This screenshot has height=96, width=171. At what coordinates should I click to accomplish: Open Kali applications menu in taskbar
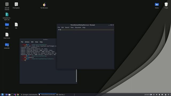coord(2,95)
